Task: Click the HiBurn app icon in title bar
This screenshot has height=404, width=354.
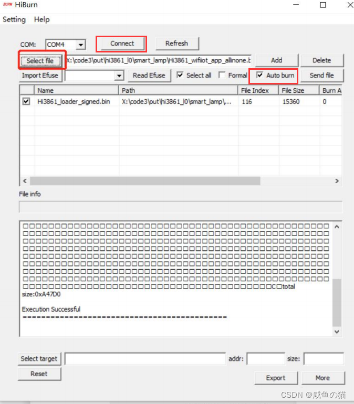Action: (x=7, y=5)
